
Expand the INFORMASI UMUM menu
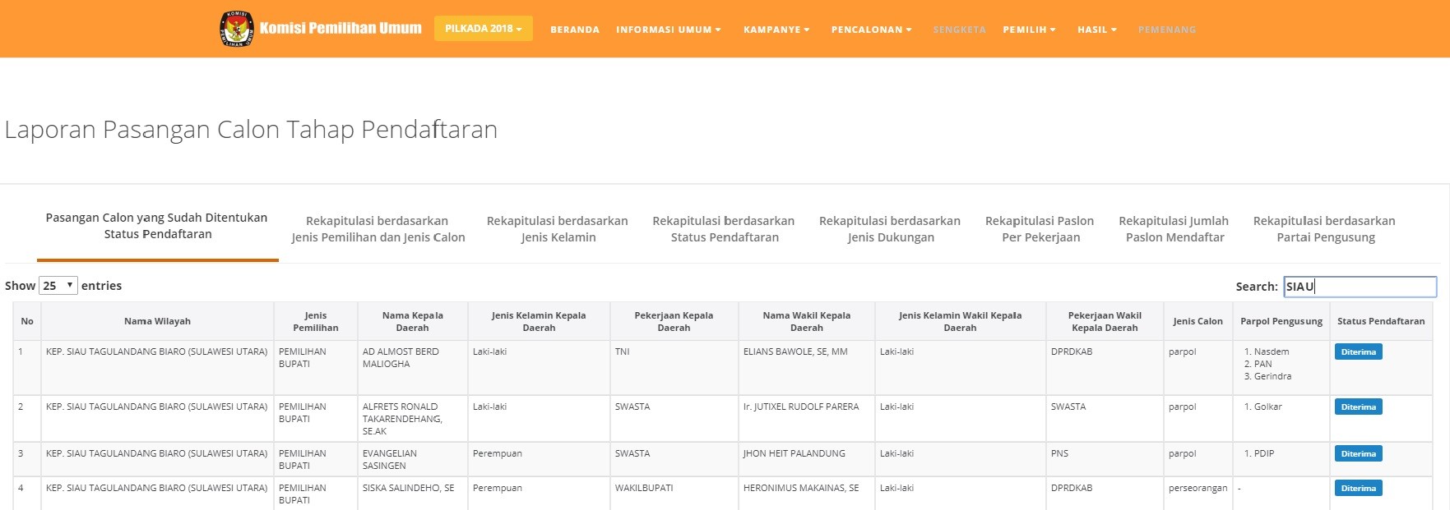(x=668, y=30)
